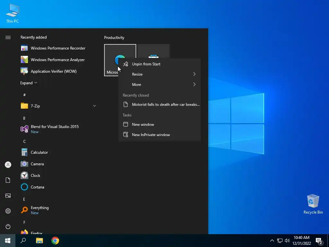Screen dimensions: 329x247
Task: Click the Windows Start button
Action: pos(8,241)
